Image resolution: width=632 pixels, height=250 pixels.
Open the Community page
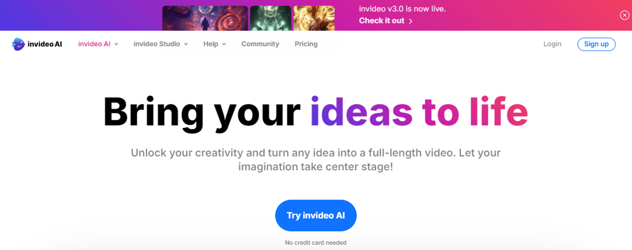260,44
